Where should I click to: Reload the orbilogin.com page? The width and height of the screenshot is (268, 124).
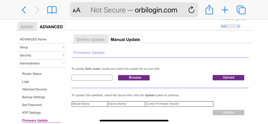(191, 10)
